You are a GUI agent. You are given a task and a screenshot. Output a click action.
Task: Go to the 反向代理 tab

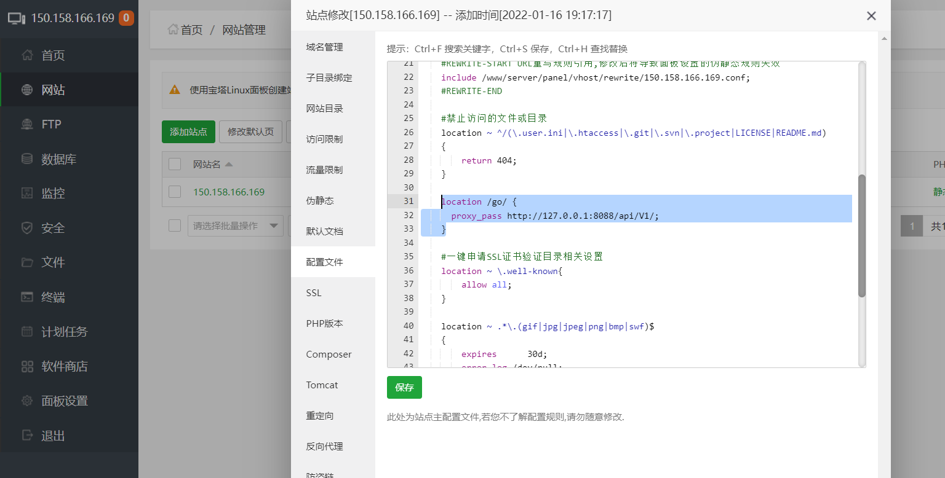click(333, 446)
